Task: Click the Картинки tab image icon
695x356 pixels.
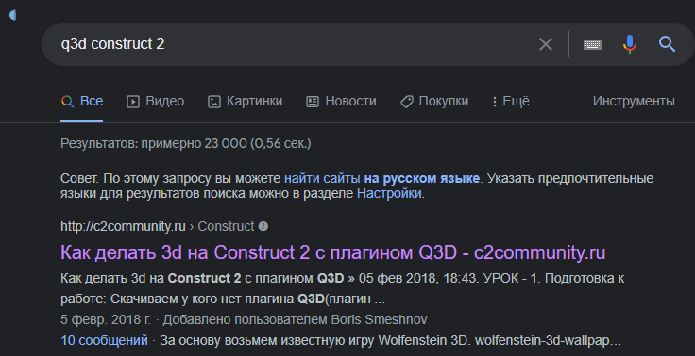Action: pos(214,102)
